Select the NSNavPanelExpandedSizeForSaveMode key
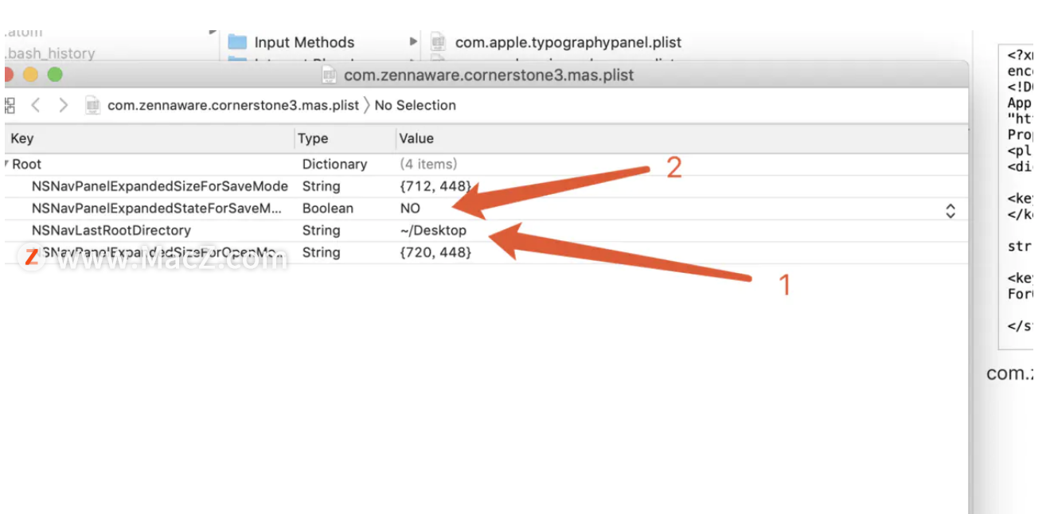This screenshot has width=1054, height=514. pos(160,186)
